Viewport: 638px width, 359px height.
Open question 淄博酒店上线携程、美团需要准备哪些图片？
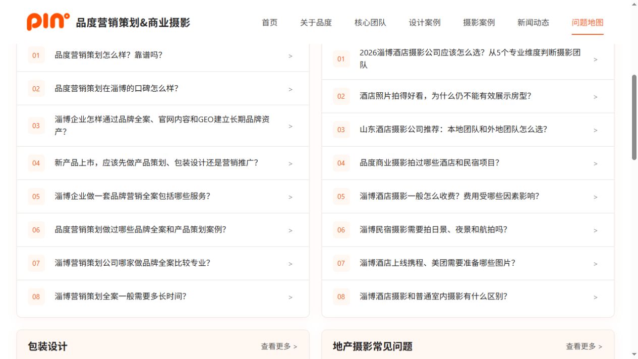tap(468, 263)
